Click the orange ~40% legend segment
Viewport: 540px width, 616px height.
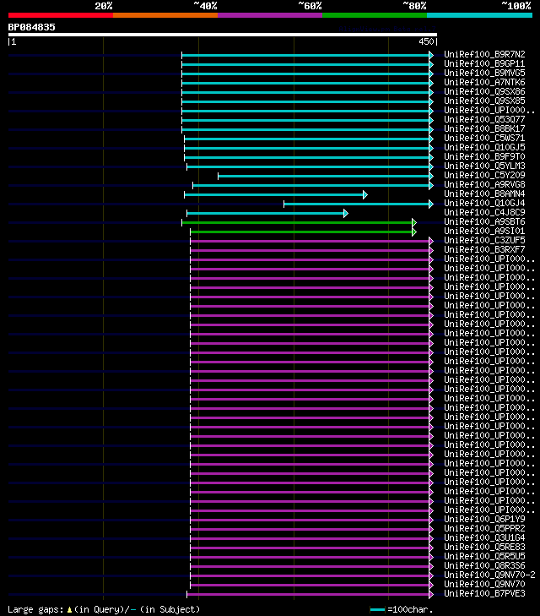(165, 15)
